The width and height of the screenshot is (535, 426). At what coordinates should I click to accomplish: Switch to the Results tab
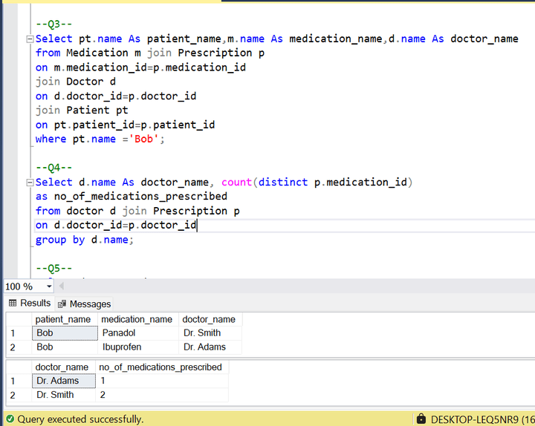tap(35, 303)
